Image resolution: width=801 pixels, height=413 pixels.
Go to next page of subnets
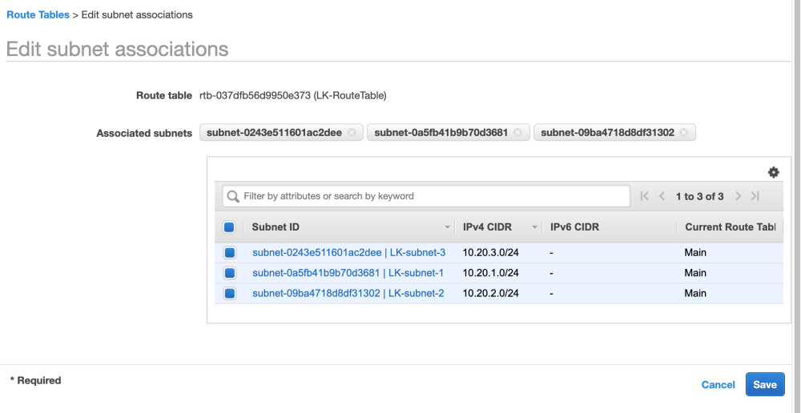pos(738,196)
